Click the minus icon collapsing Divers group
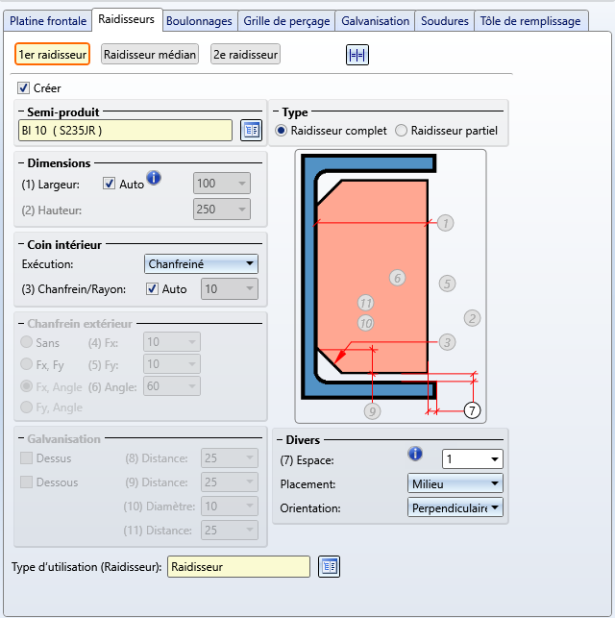615x618 pixels. coord(280,439)
